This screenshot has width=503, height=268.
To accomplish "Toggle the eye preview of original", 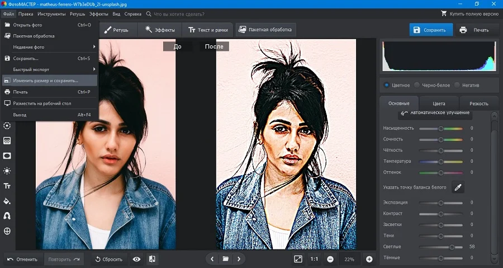I will coord(136,259).
